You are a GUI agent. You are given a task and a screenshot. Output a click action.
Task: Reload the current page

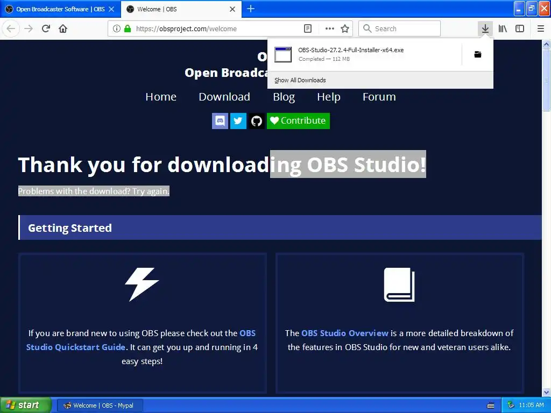(x=46, y=29)
